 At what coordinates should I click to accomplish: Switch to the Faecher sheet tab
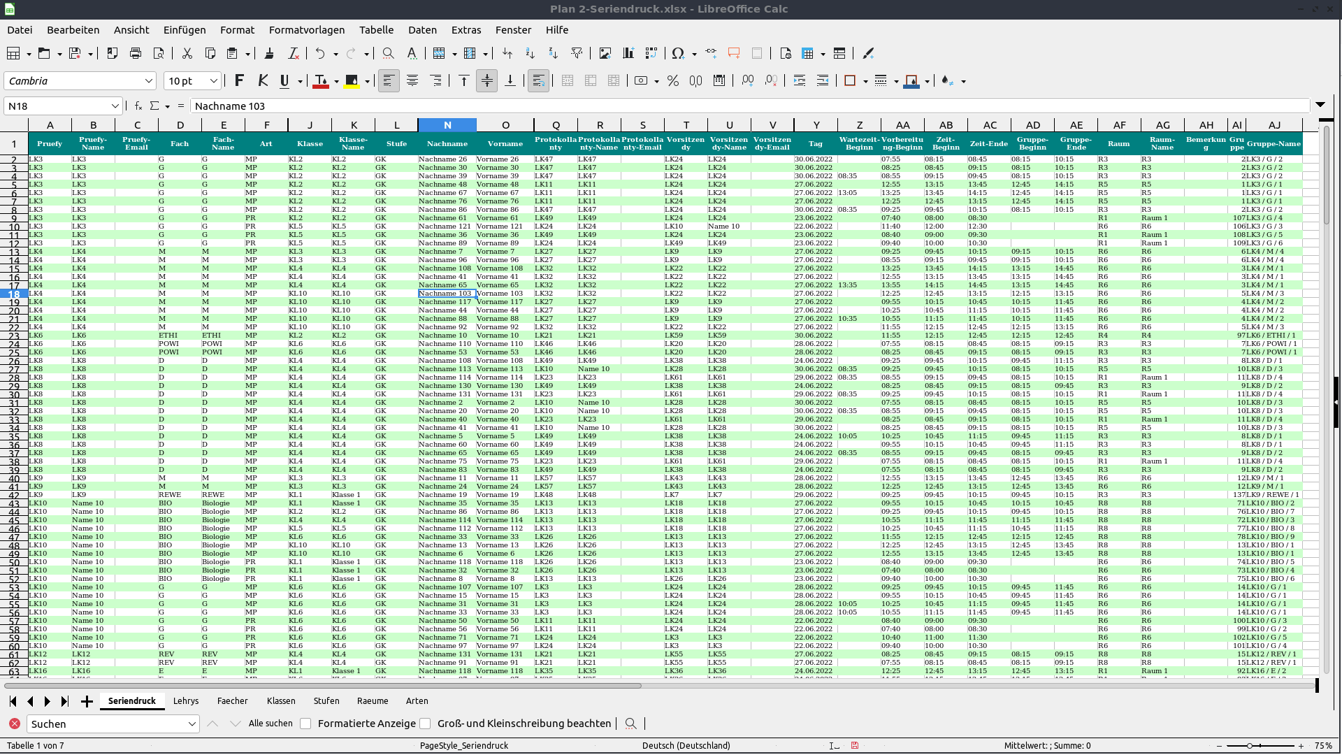pyautogui.click(x=233, y=701)
